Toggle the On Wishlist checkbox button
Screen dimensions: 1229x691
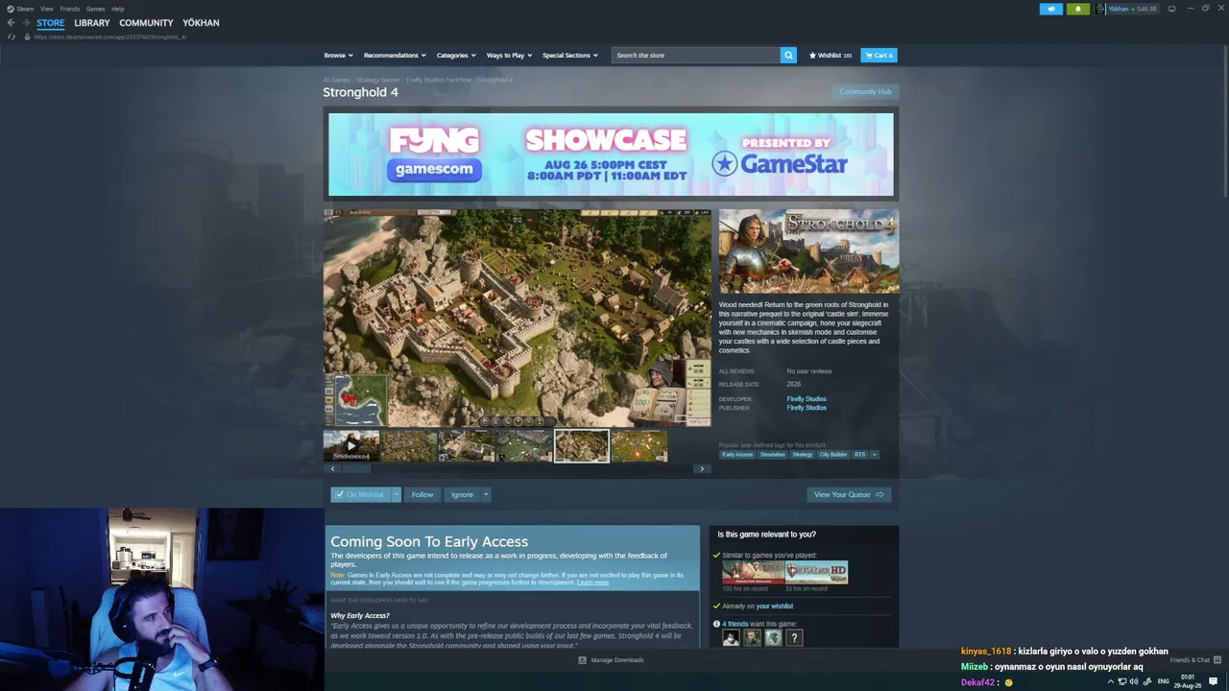[358, 495]
